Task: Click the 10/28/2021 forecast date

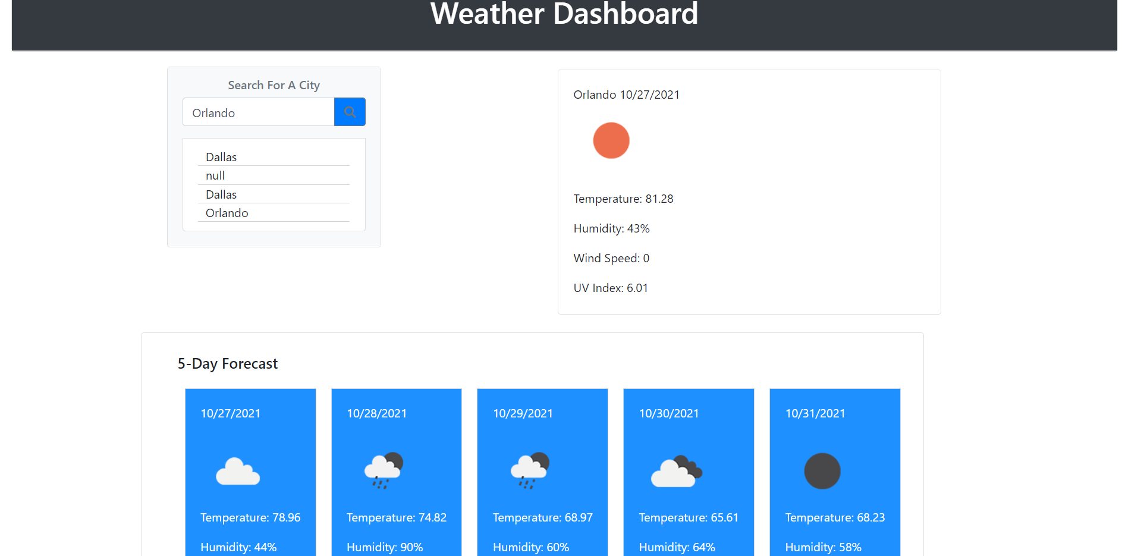Action: pos(377,413)
